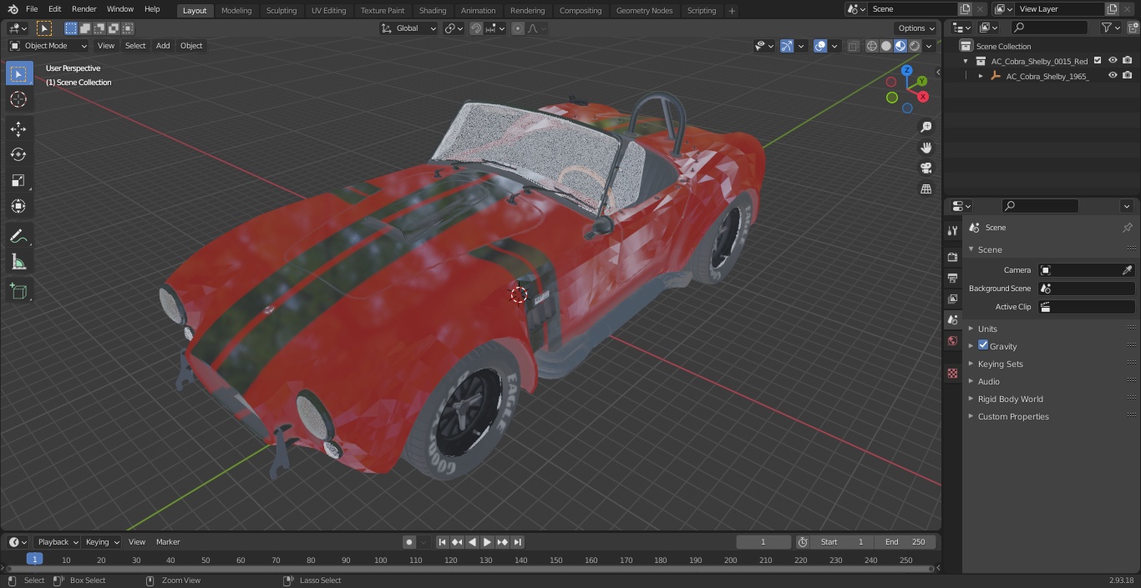The height and width of the screenshot is (588, 1141).
Task: Click the Start frame field
Action: pyautogui.click(x=842, y=542)
